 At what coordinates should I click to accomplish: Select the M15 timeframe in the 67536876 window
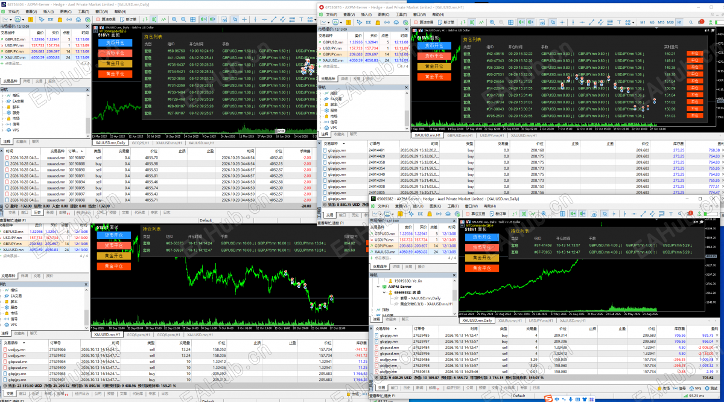[x=661, y=22]
